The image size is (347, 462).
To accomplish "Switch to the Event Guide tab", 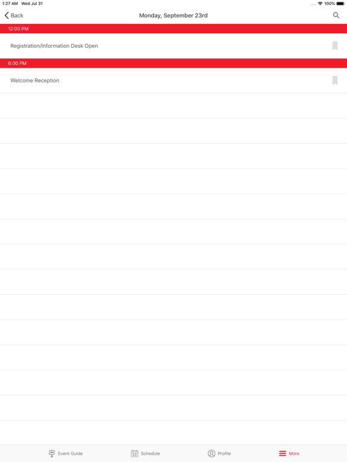I will coord(66,453).
